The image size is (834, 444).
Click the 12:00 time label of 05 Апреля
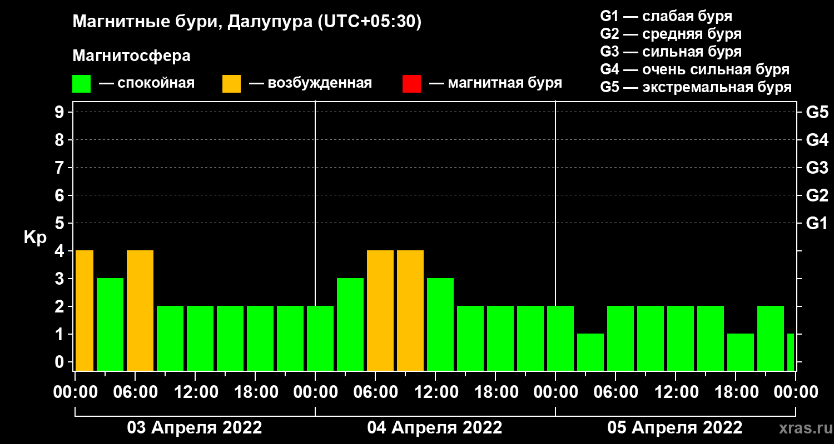tap(676, 392)
